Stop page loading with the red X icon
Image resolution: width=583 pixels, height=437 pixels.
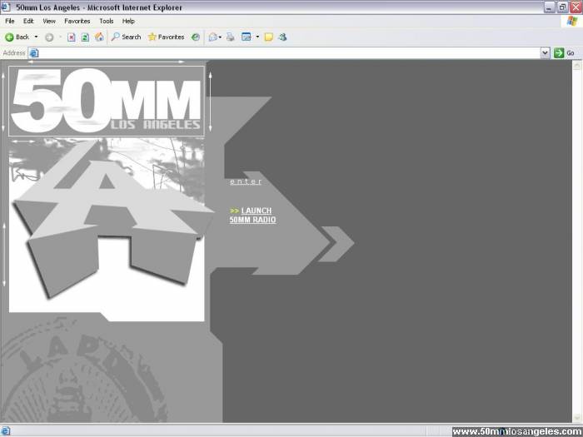[x=72, y=37]
